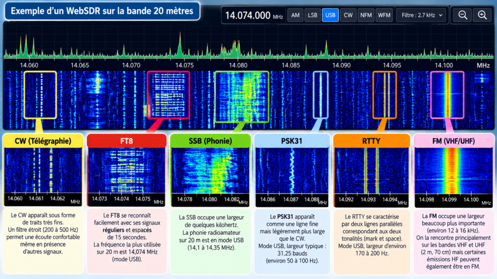Click the orange-boxed RTTY signal in waterfall
The image size is (497, 279).
(384, 95)
